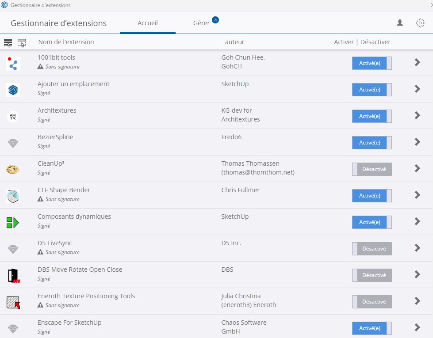The width and height of the screenshot is (433, 338).
Task: Click the CLF Shape Bender icon
Action: click(x=13, y=196)
